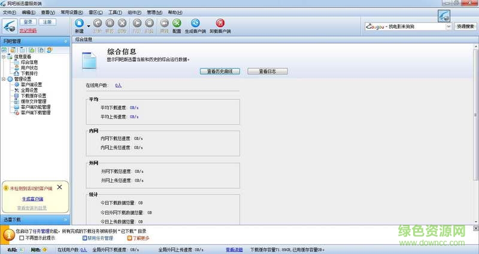This screenshot has height=254, width=479.
Task: Check the 不再显示此提示 checkbox
Action: click(22, 238)
